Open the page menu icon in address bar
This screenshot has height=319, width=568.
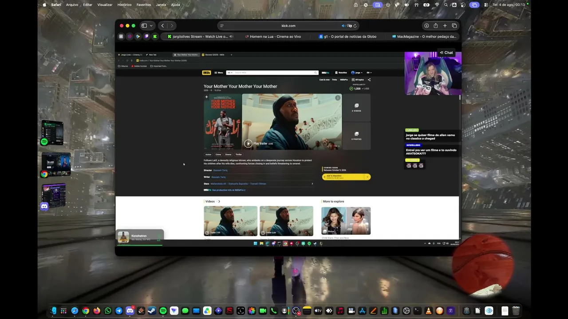point(222,26)
